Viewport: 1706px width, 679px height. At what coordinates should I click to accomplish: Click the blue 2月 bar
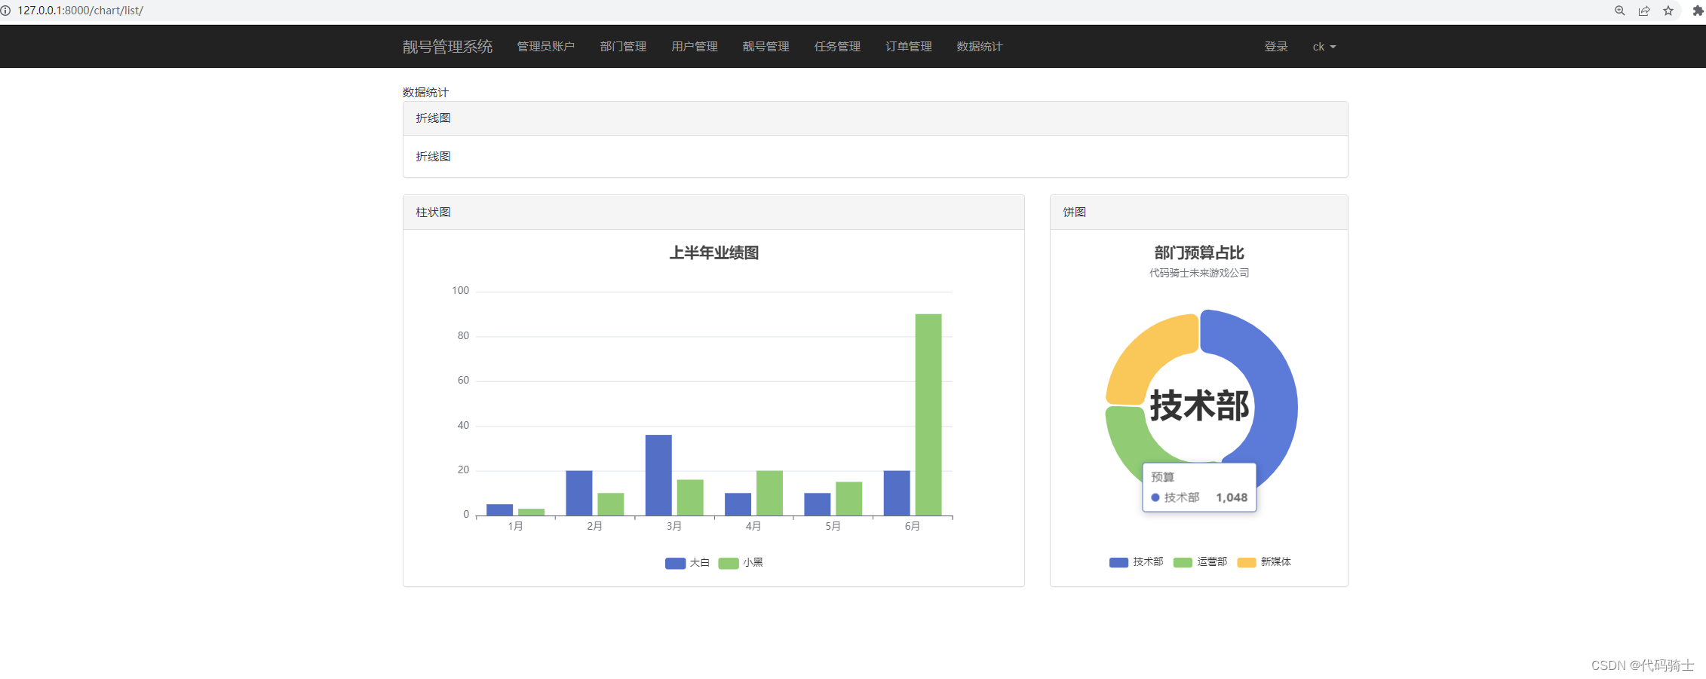(x=579, y=493)
